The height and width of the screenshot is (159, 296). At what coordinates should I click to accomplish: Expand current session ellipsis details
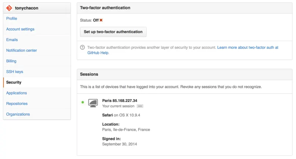[x=140, y=106]
